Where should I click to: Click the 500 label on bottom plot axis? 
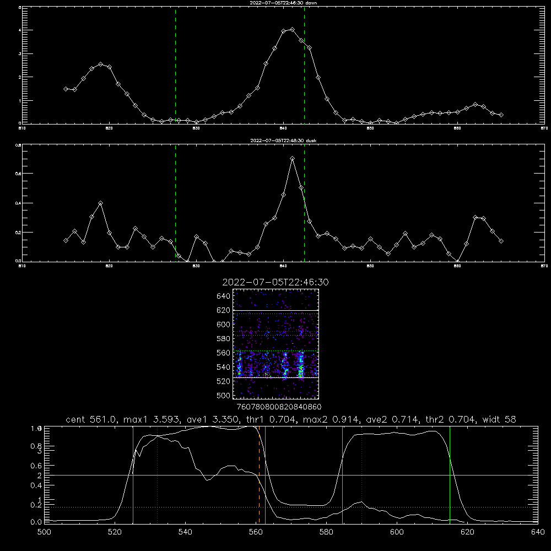point(44,532)
